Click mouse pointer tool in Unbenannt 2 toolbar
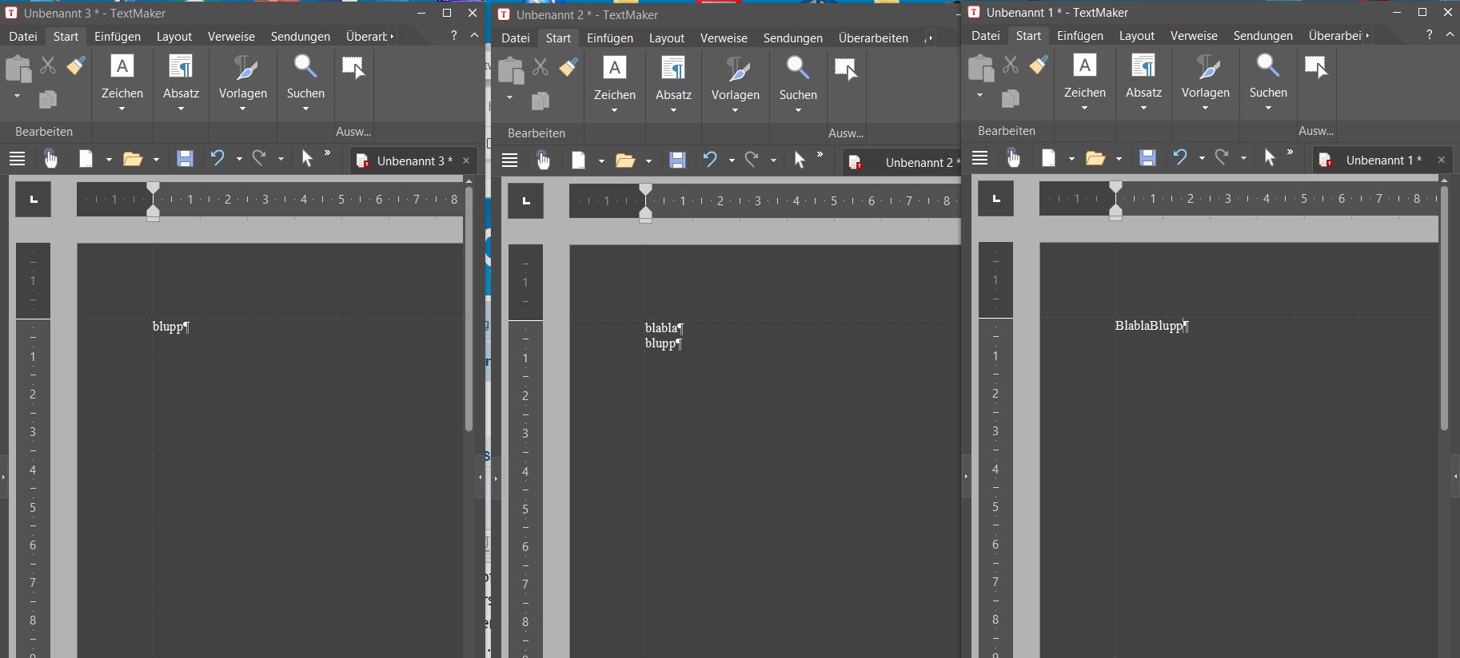This screenshot has height=658, width=1460. pos(799,160)
